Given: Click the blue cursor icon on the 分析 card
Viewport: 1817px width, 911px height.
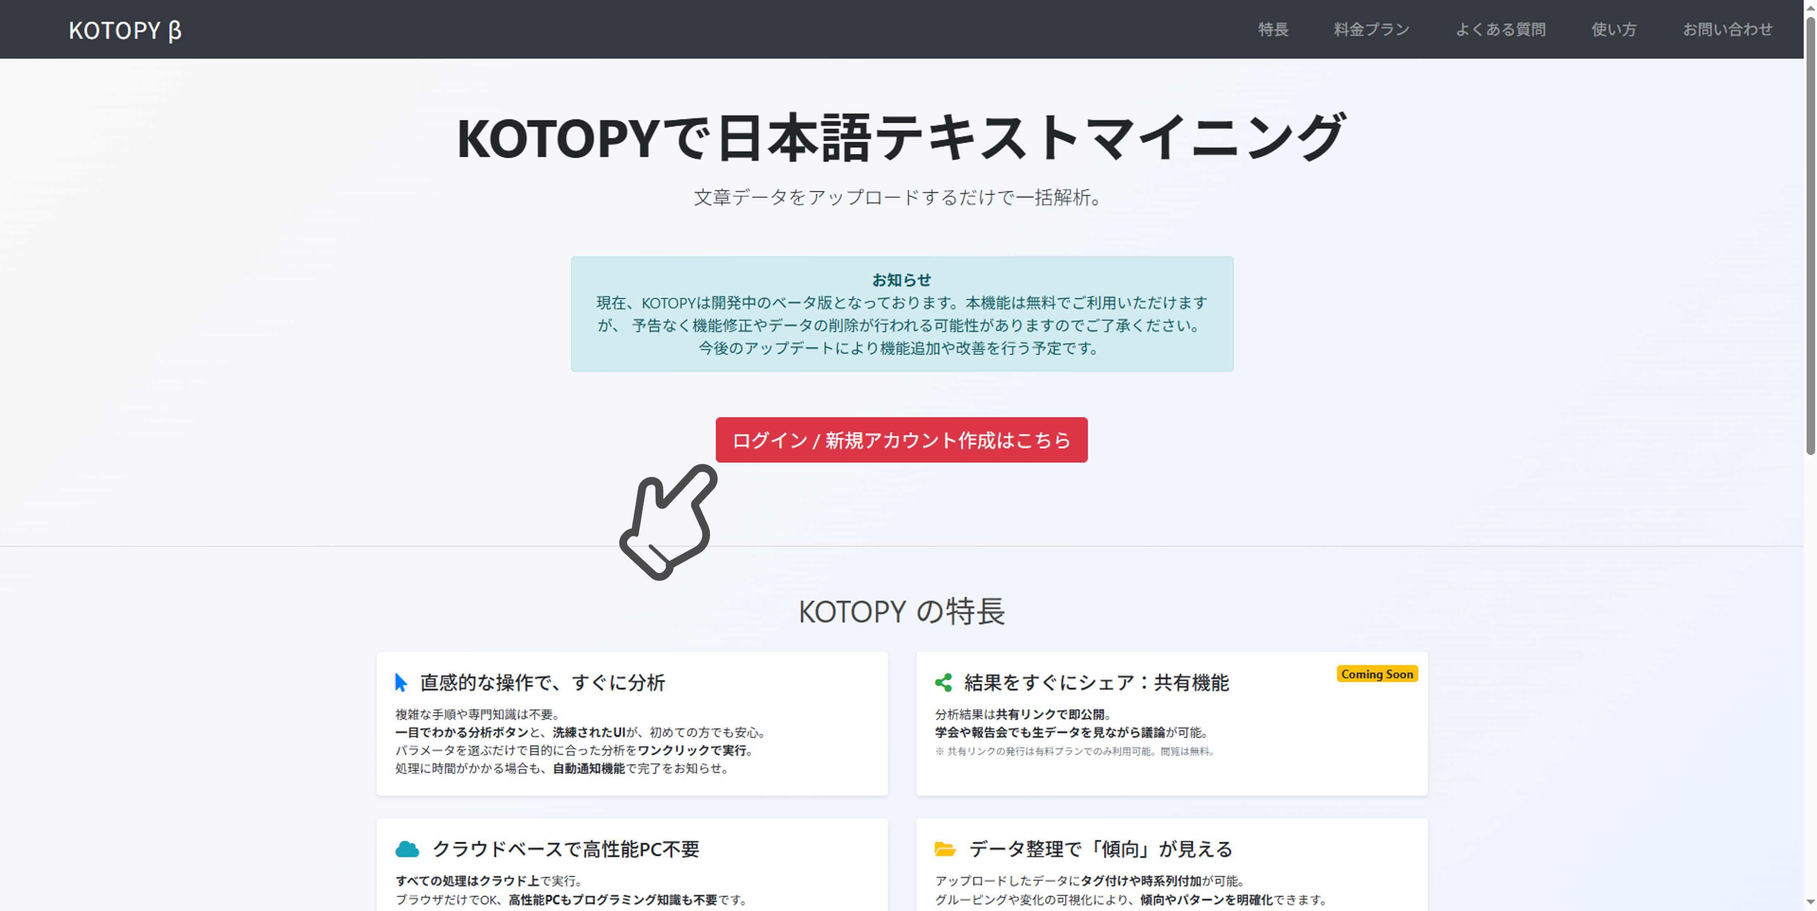Looking at the screenshot, I should 401,681.
